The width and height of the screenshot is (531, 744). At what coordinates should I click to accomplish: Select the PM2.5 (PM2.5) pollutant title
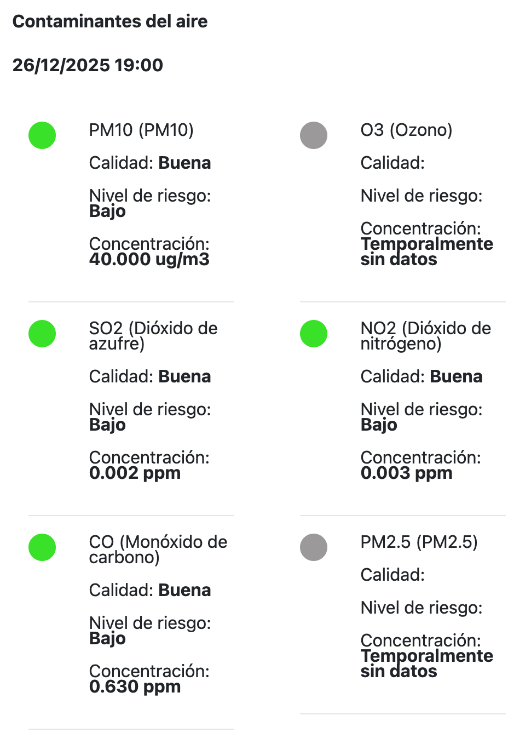click(x=419, y=542)
